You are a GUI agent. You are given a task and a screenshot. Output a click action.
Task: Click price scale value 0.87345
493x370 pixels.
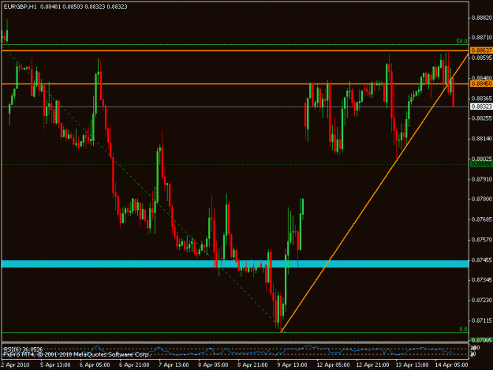point(481,280)
